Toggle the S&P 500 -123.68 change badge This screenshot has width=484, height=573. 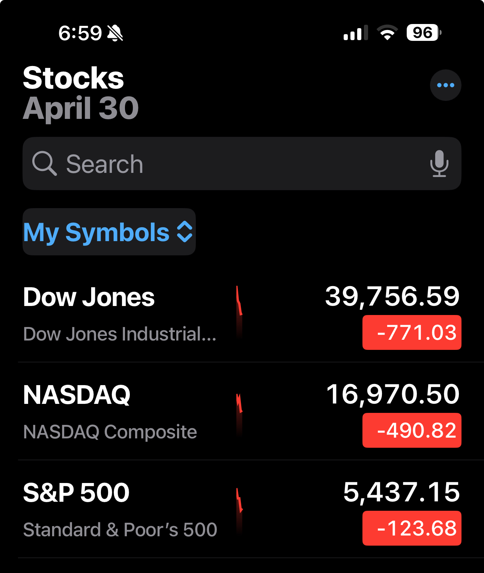412,528
